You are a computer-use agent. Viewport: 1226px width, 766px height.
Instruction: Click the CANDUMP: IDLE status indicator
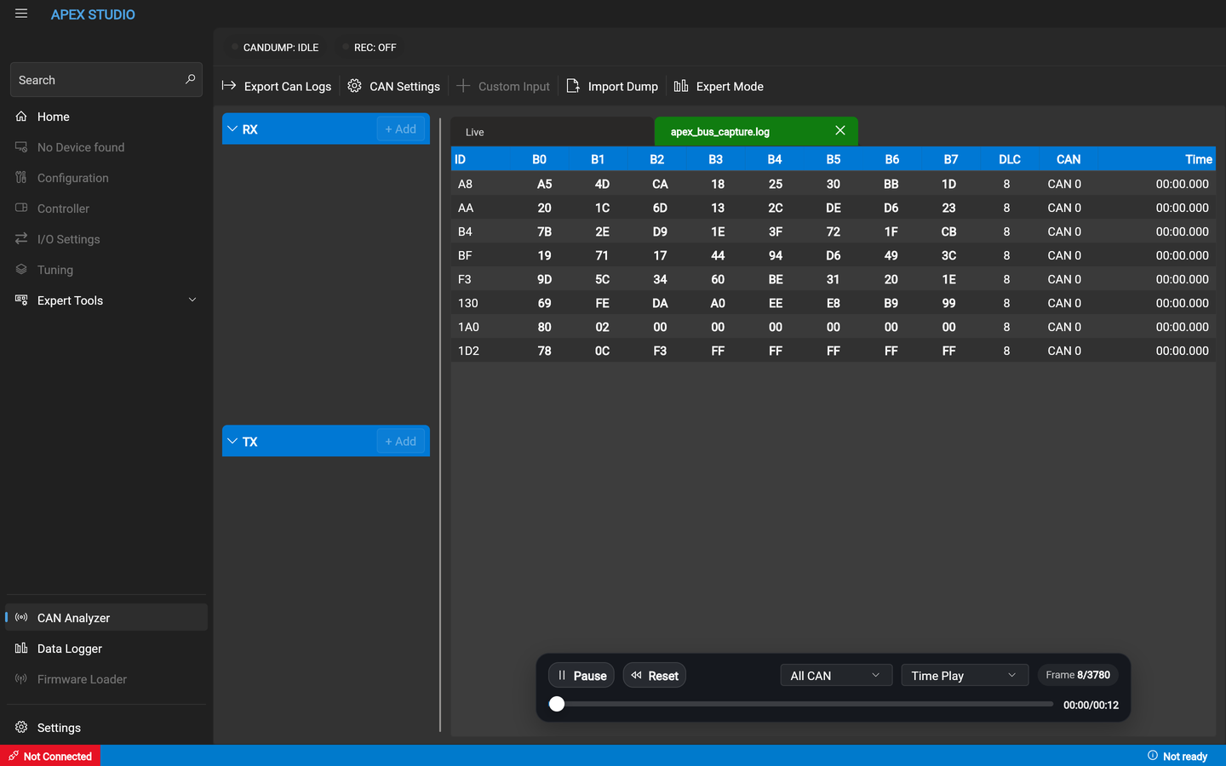tap(275, 48)
